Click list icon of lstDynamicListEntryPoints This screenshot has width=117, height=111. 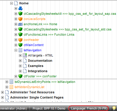click(11, 82)
